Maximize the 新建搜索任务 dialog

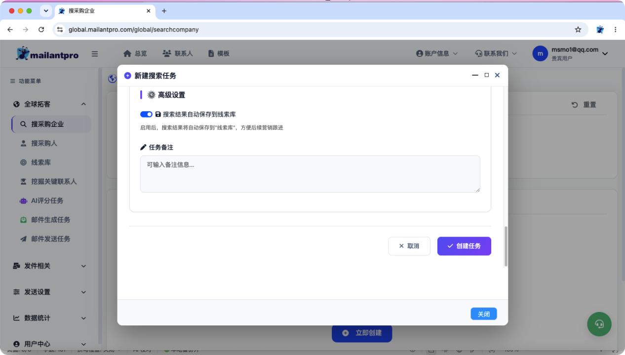486,75
